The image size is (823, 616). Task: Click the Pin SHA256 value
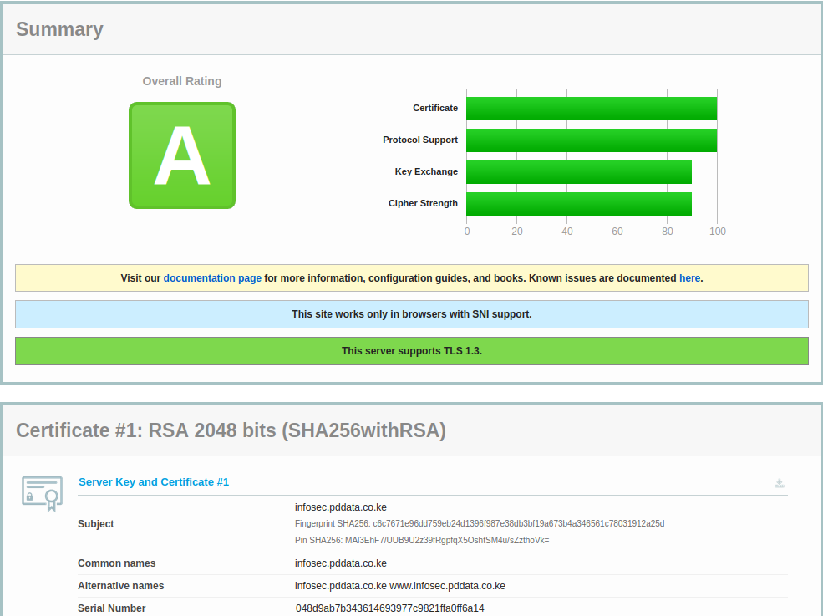422,540
